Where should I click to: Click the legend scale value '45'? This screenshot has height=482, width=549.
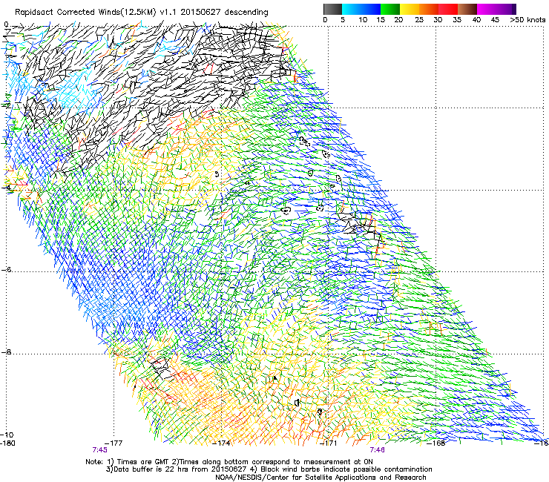tap(495, 20)
